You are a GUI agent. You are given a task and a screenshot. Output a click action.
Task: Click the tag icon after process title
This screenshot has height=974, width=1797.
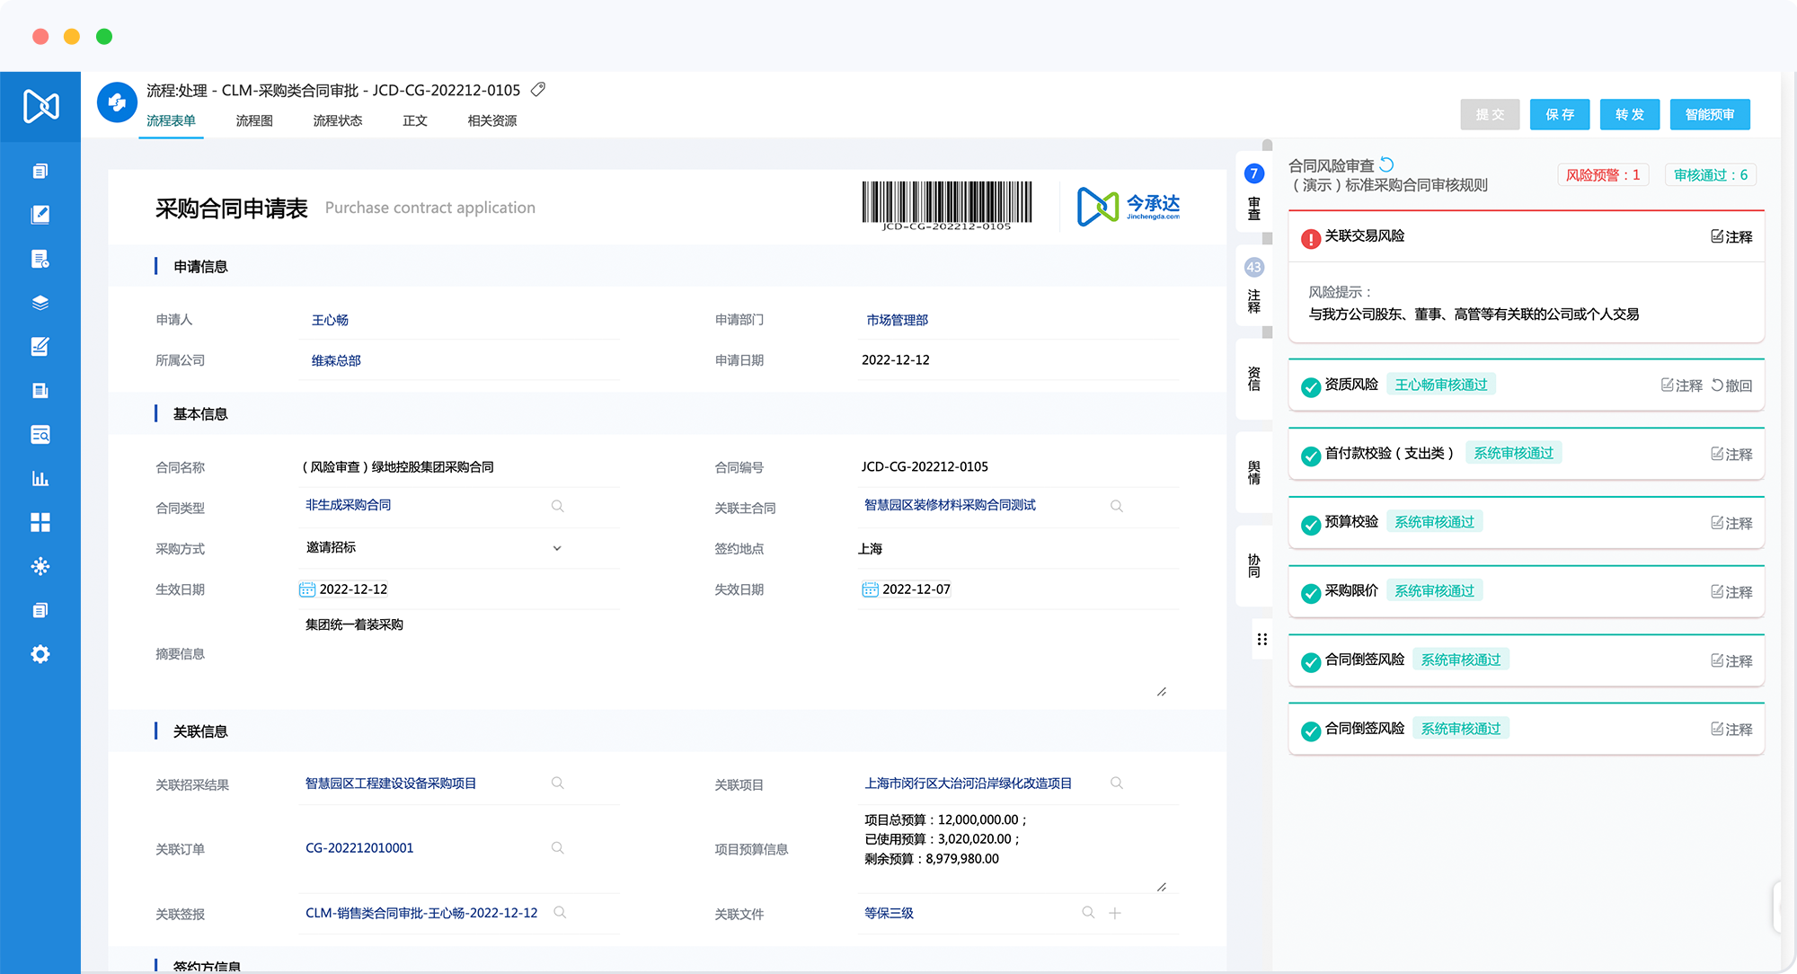click(538, 90)
